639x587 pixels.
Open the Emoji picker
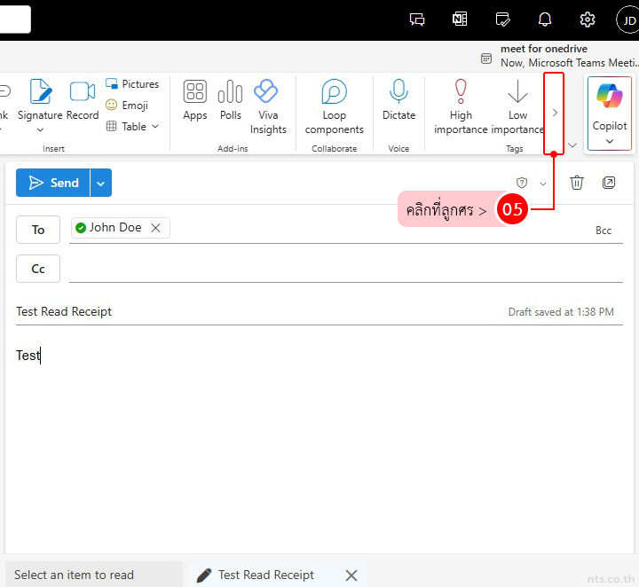(127, 105)
